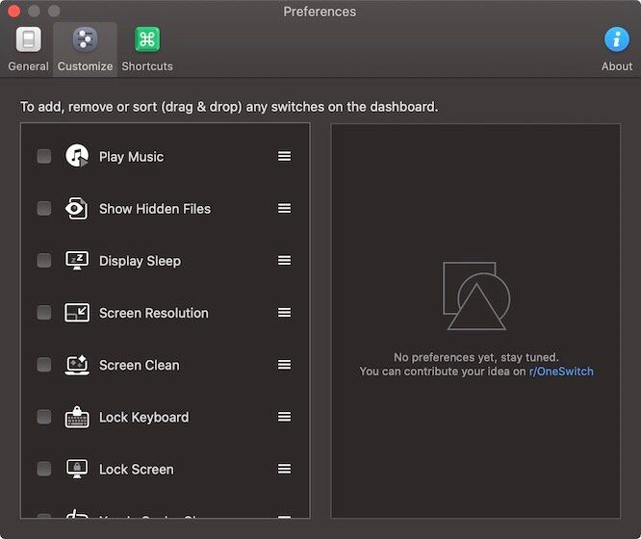This screenshot has height=539, width=641.
Task: Click the Screen Clean reorder handle
Action: pos(284,365)
